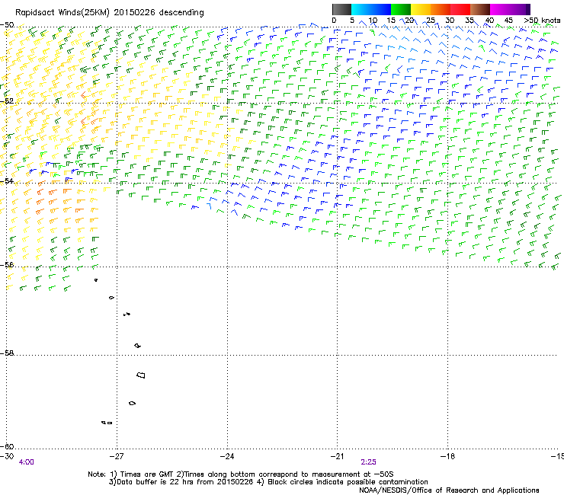Click the island outline just above the -58 line

pyautogui.click(x=137, y=346)
